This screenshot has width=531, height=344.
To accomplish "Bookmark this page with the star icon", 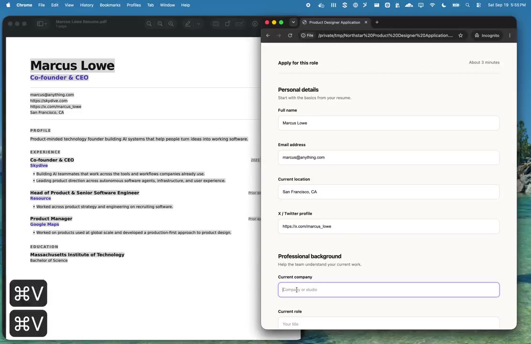I will click(460, 35).
